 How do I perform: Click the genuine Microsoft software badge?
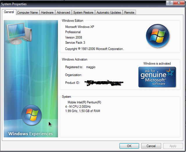[157, 77]
